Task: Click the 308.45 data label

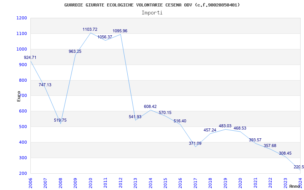Action: point(285,154)
